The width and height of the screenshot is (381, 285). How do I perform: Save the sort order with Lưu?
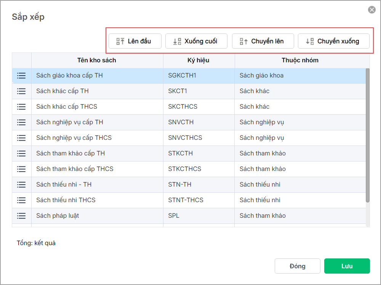347,266
